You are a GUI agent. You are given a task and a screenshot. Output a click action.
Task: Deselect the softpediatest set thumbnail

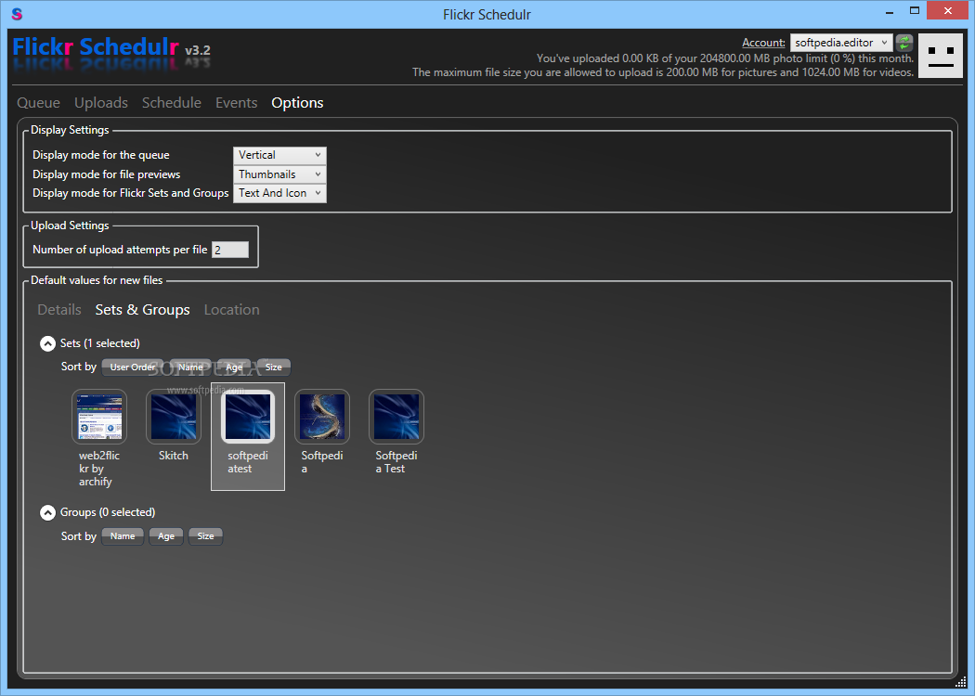248,417
